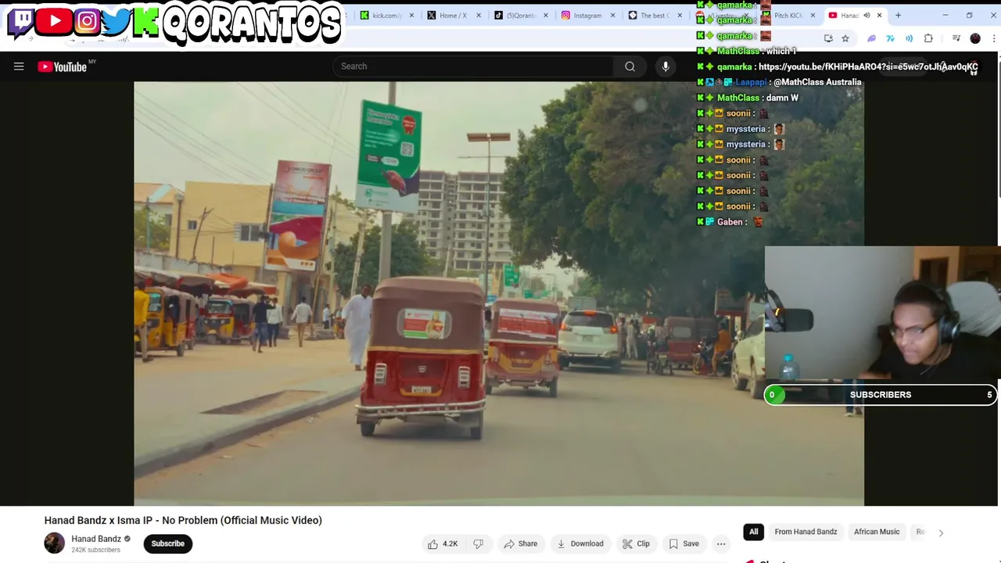Click the SUBSCRIBERS goal progress bar
This screenshot has height=563, width=1001.
[881, 395]
